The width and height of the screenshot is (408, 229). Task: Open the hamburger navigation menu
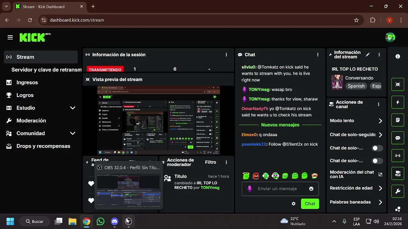click(x=10, y=38)
